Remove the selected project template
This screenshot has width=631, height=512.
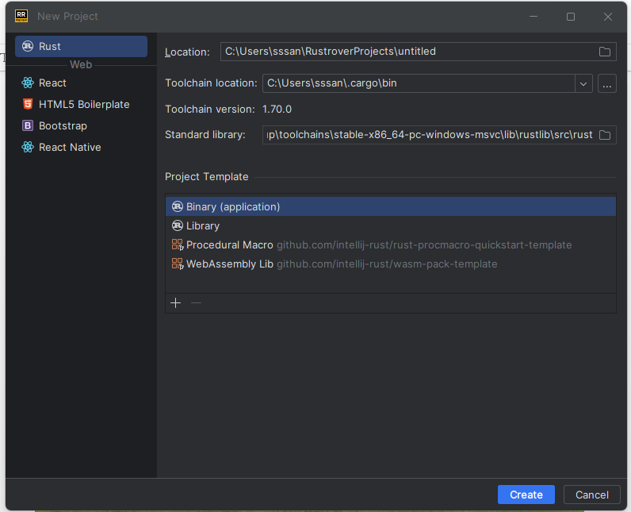(x=197, y=302)
